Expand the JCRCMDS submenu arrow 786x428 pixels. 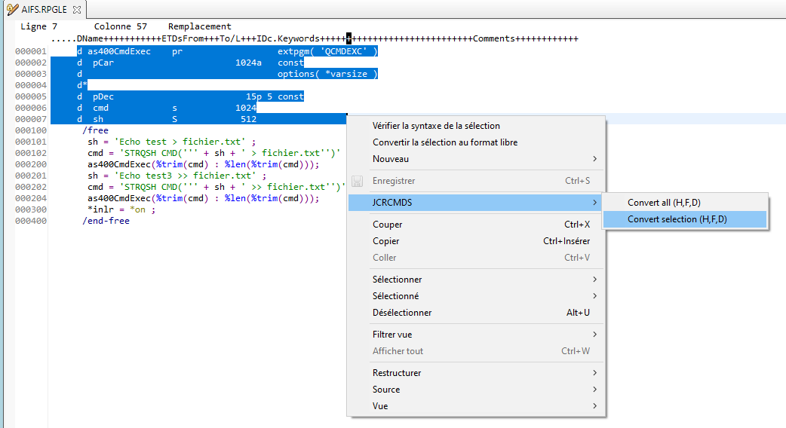pos(594,202)
